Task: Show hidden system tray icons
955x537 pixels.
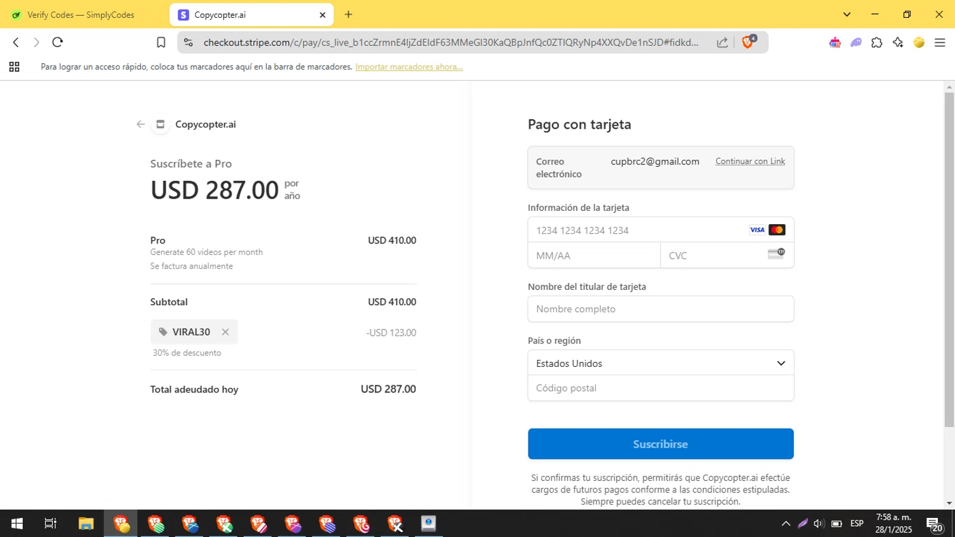Action: point(786,524)
